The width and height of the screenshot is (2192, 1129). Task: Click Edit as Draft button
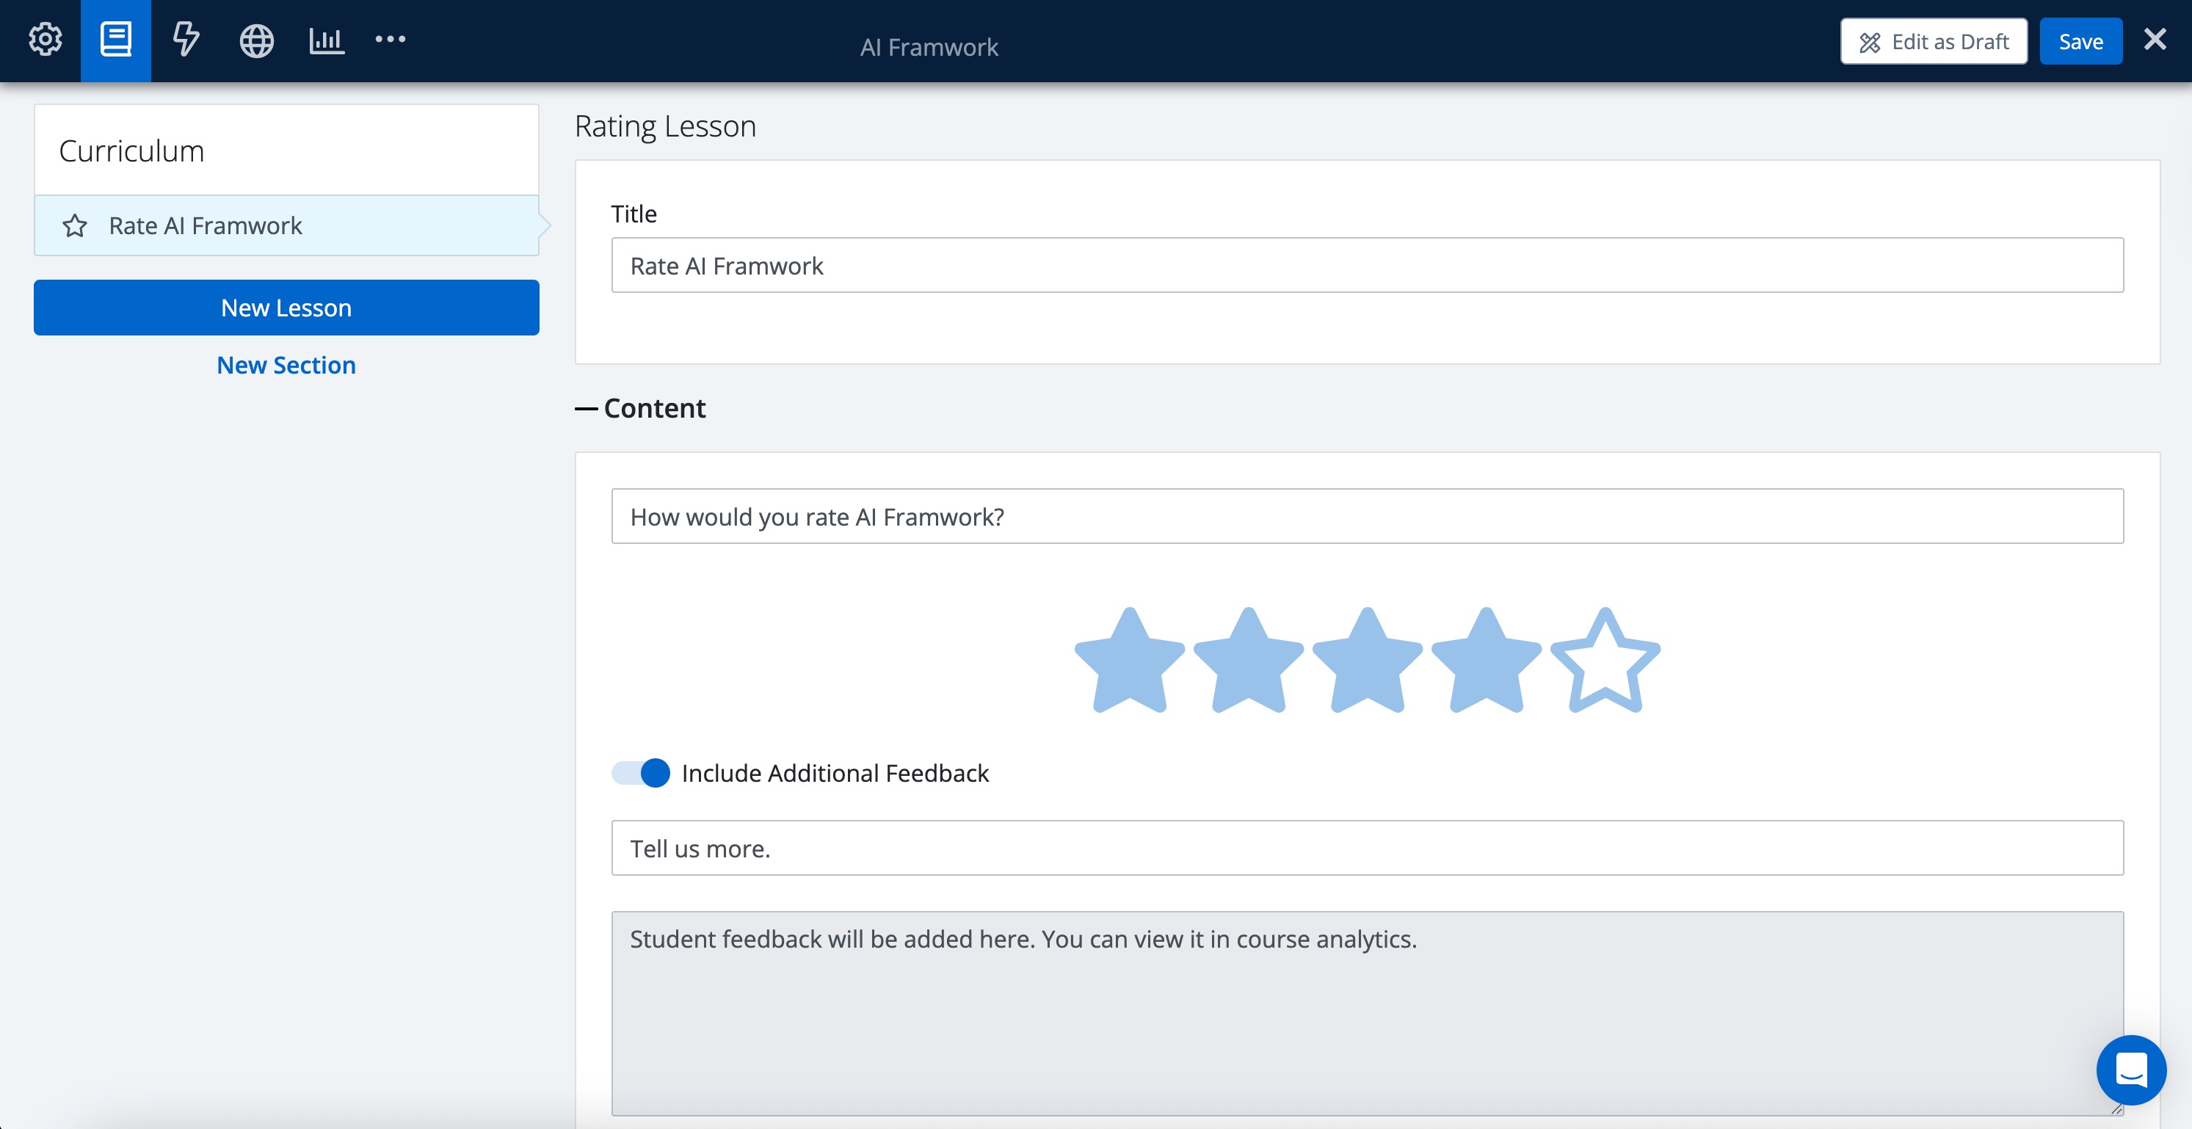coord(1934,42)
